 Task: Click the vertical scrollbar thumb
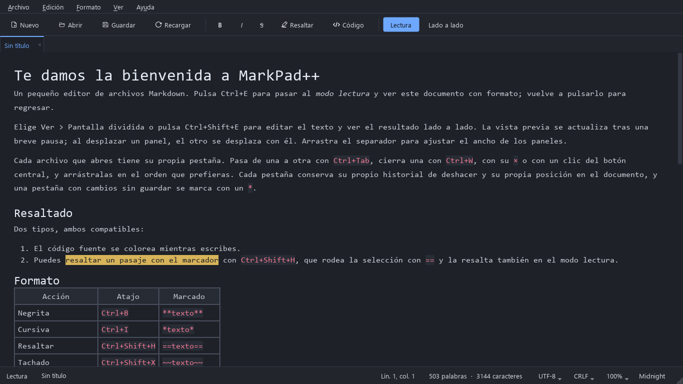(680, 108)
